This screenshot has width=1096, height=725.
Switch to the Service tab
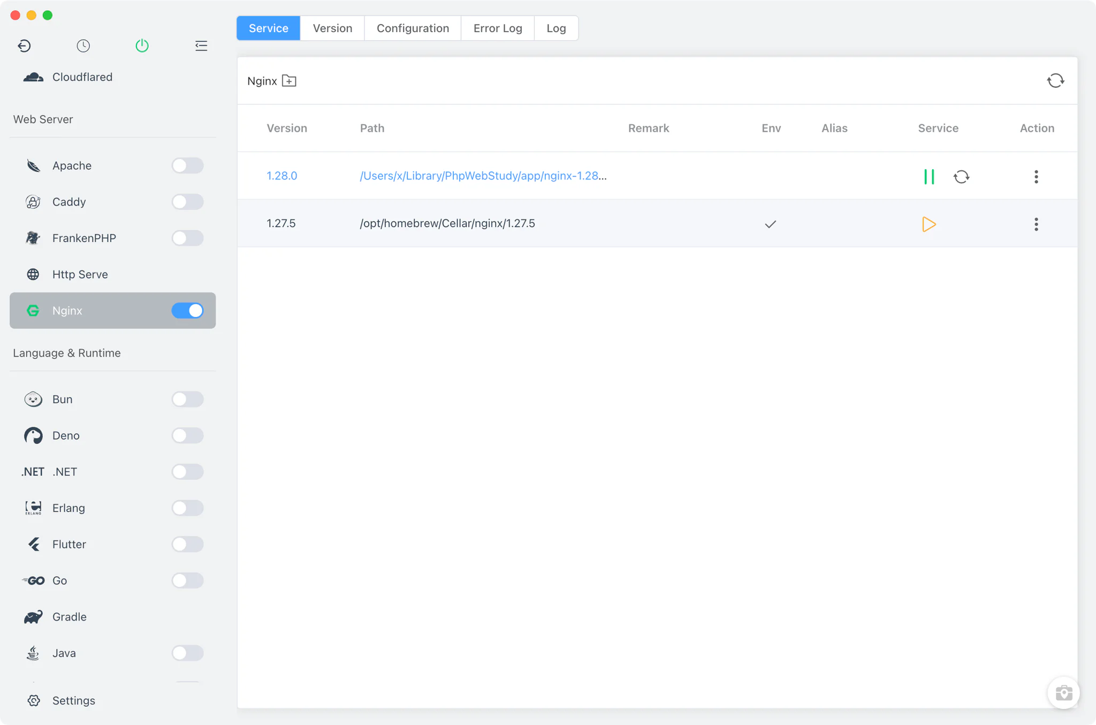269,28
